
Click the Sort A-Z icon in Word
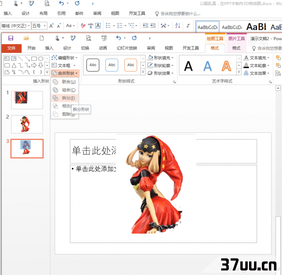coord(178,25)
